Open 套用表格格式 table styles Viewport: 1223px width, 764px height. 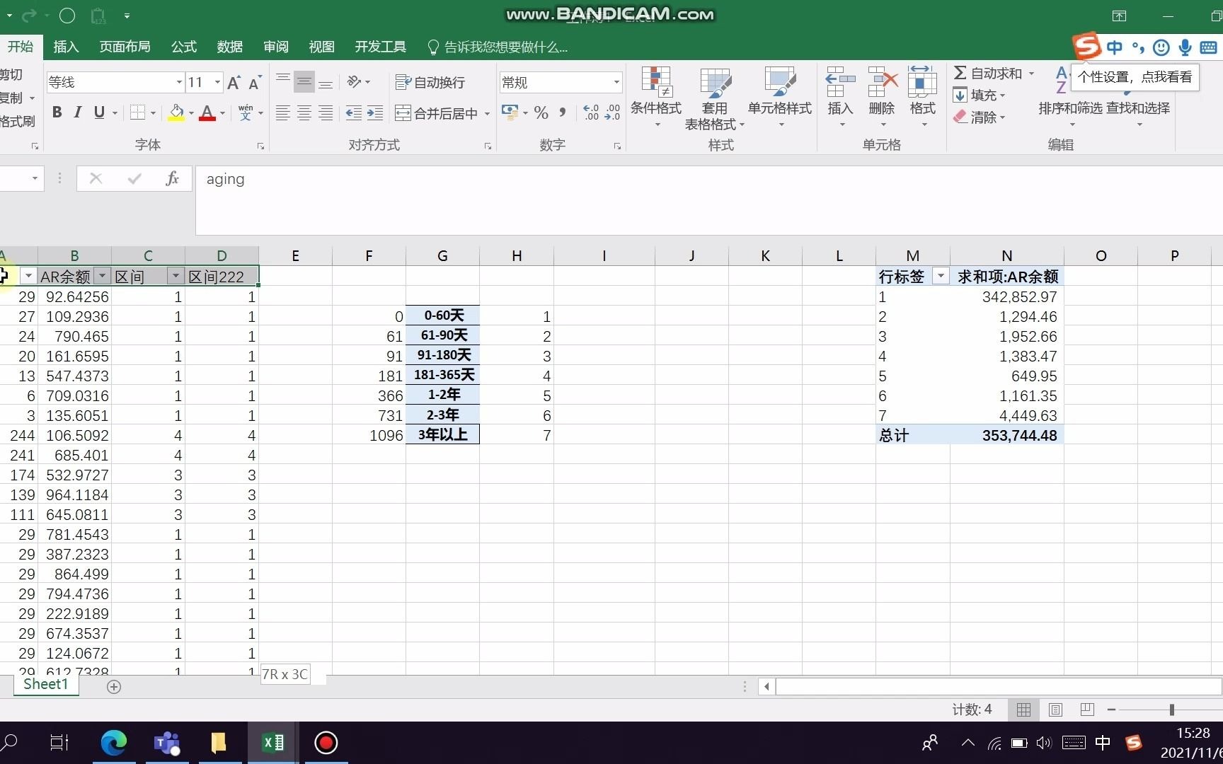[715, 98]
